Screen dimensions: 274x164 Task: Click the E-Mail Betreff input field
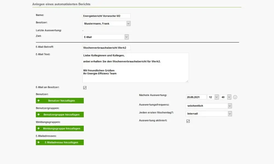pyautogui.click(x=106, y=47)
